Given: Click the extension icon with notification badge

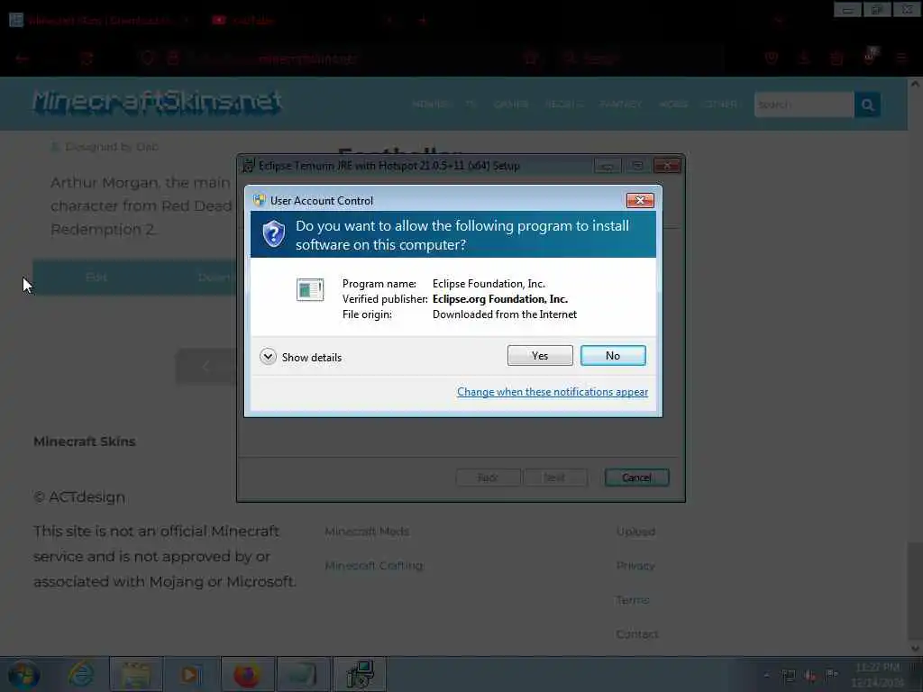Looking at the screenshot, I should click(x=870, y=57).
